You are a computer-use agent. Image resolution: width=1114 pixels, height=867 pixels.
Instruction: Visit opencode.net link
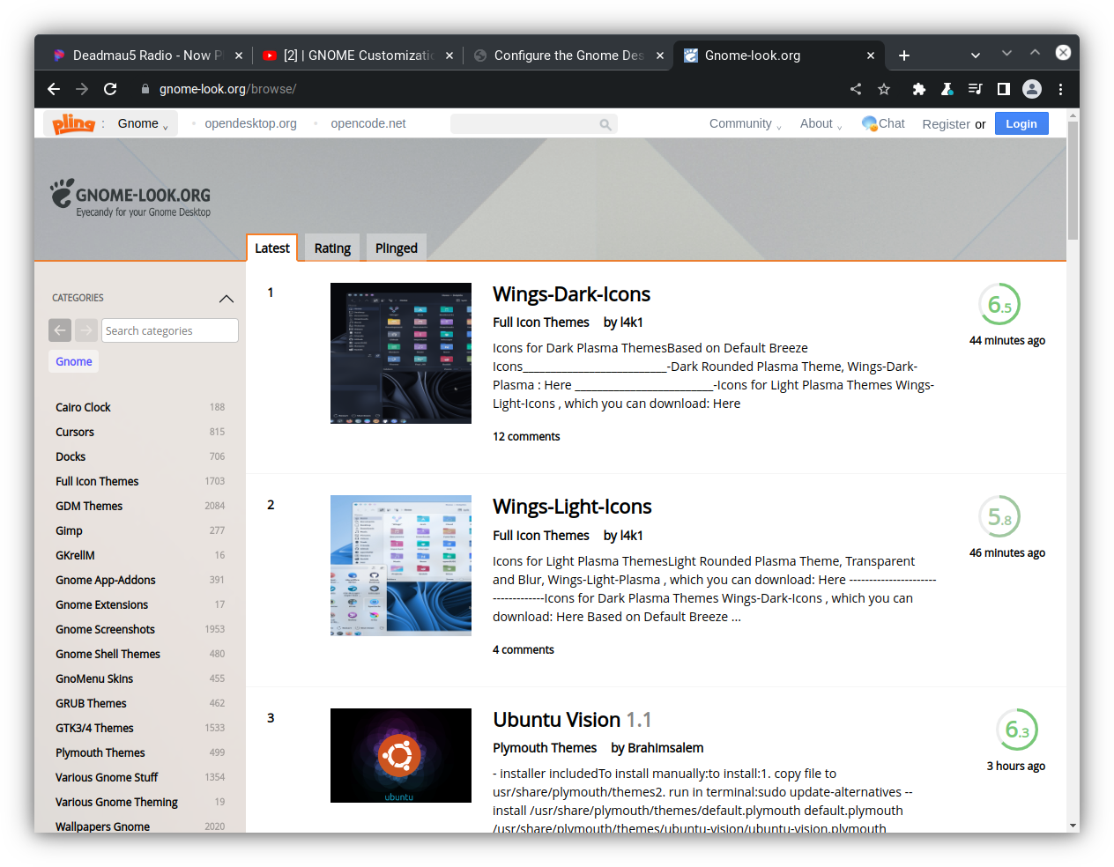click(x=368, y=124)
